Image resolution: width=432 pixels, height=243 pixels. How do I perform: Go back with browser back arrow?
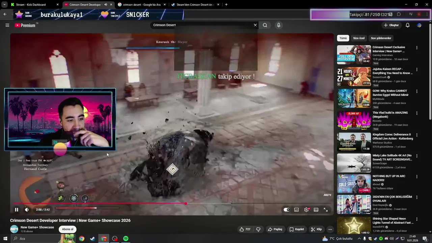click(x=5, y=14)
